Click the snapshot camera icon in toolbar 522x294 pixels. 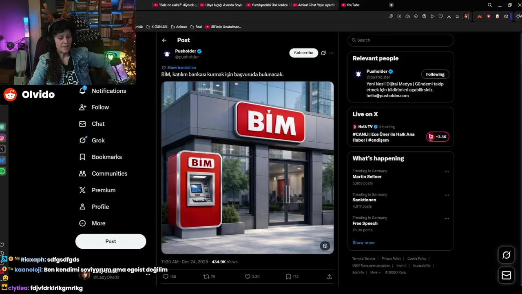click(407, 16)
